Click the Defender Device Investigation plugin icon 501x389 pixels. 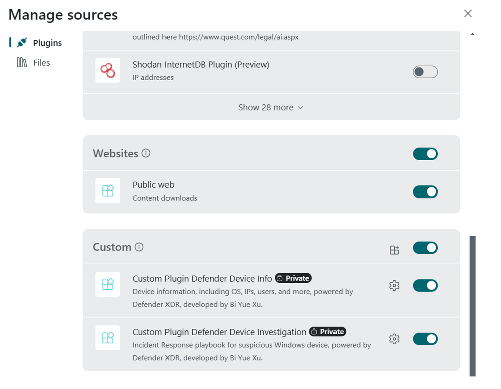[x=108, y=337]
